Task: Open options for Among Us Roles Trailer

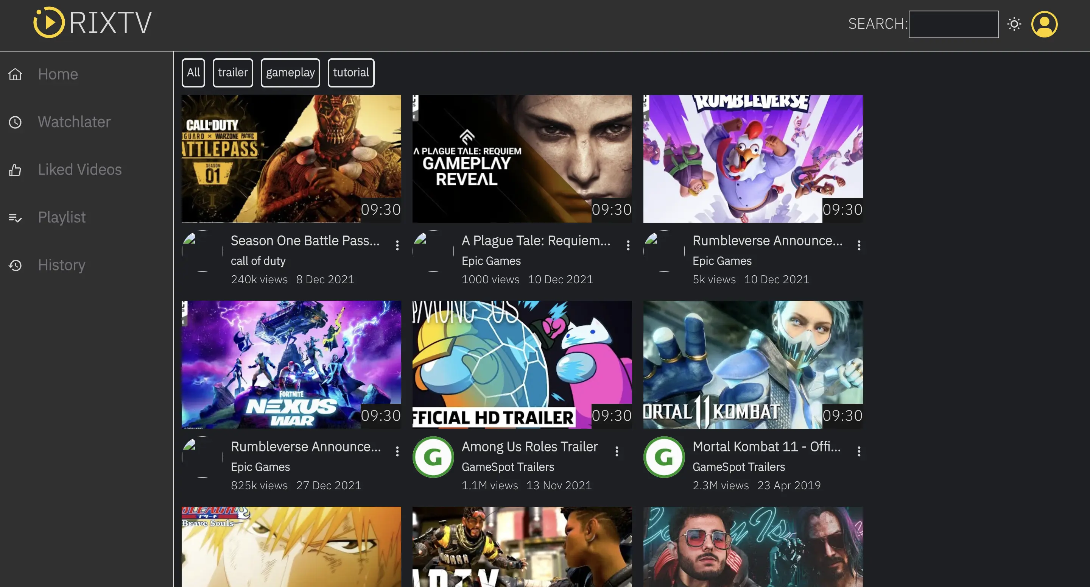Action: [x=617, y=451]
